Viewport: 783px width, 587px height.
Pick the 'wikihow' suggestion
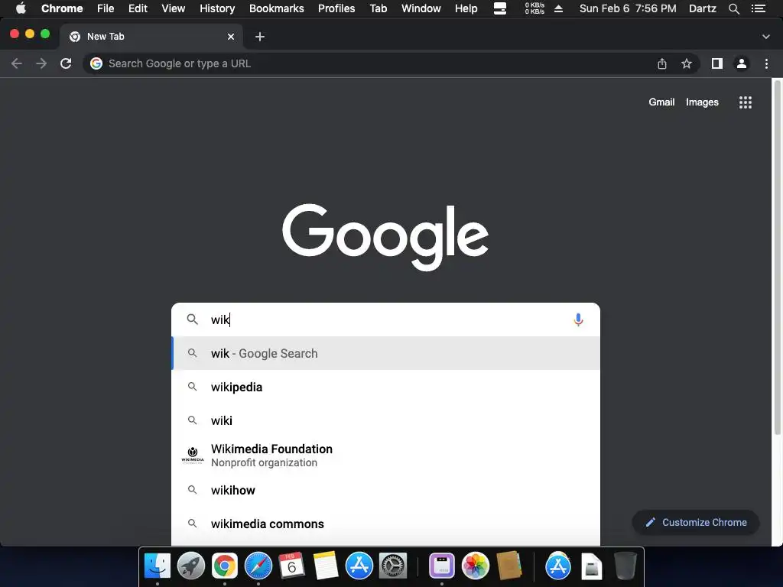(385, 490)
